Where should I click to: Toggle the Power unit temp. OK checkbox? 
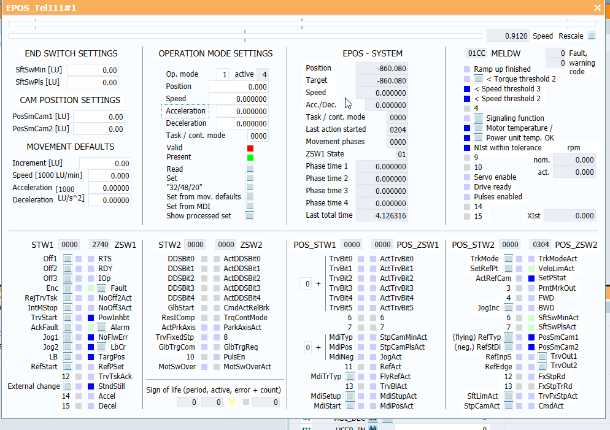tap(479, 137)
